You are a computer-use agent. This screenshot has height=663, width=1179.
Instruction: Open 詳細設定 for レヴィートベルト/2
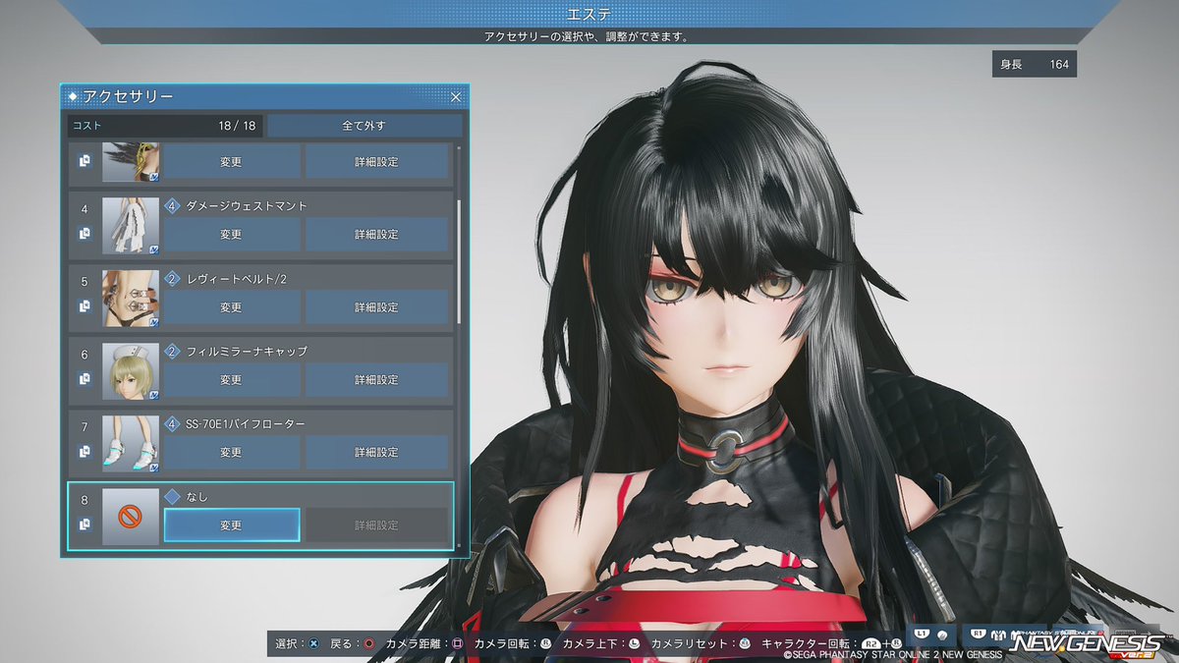point(376,307)
